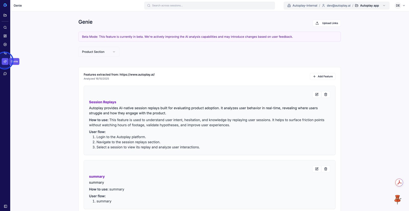Focus the Search across sessions field
Viewport: 409px width, 211px height.
coord(210,6)
